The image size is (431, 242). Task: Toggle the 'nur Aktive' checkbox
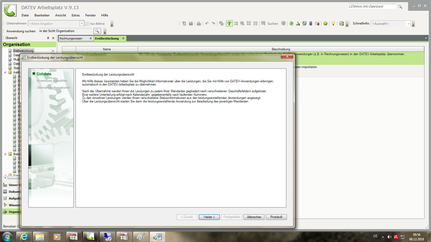click(87, 24)
